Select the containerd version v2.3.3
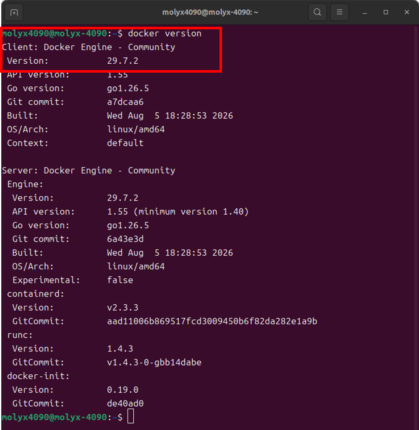Viewport: 419px width, 430px height. [123, 308]
